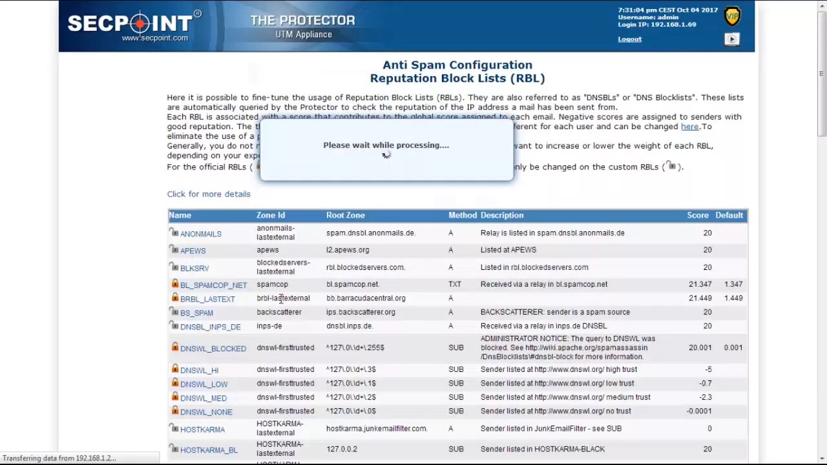Log out using the Logout link
The height and width of the screenshot is (465, 827).
629,39
